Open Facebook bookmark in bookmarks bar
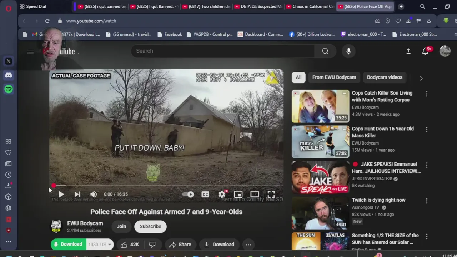 coord(170,34)
